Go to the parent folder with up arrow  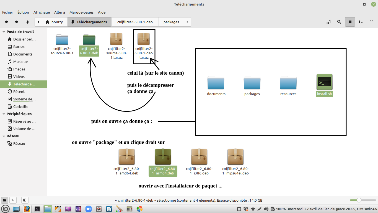point(28,22)
